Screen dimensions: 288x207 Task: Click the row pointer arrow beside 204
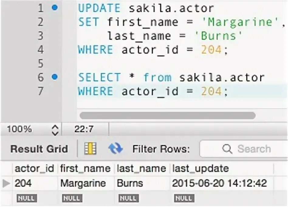pyautogui.click(x=6, y=183)
